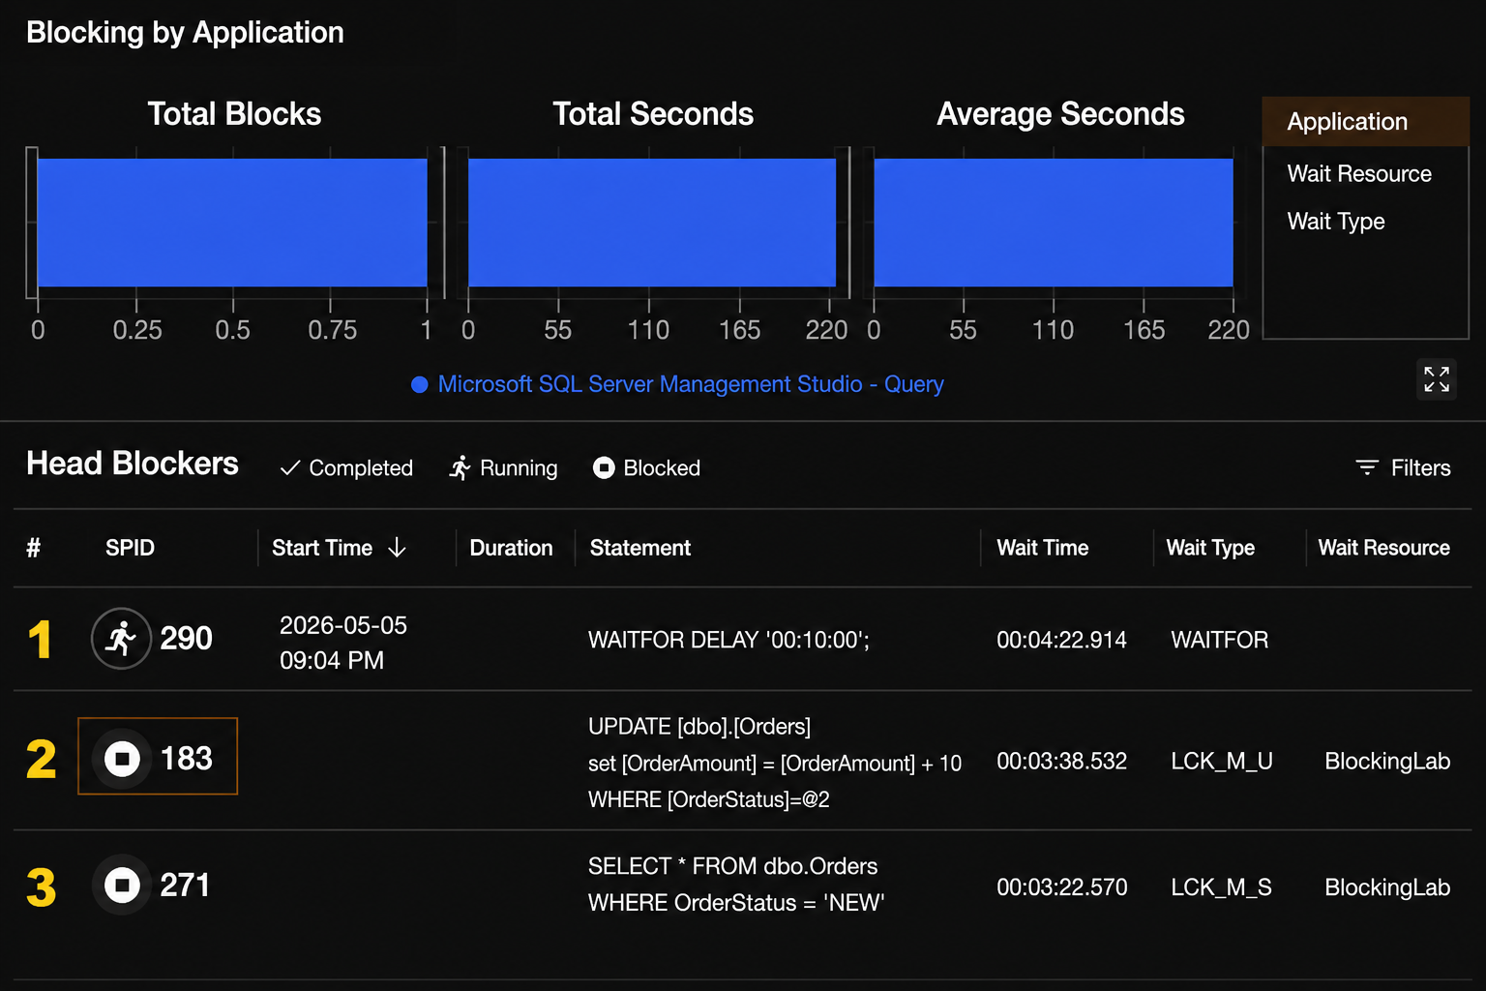Click the Duration column header
Screen dimensions: 1486x991
[x=511, y=548]
